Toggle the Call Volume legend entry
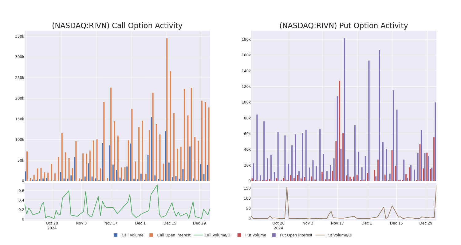This screenshot has height=245, width=461. pos(128,235)
